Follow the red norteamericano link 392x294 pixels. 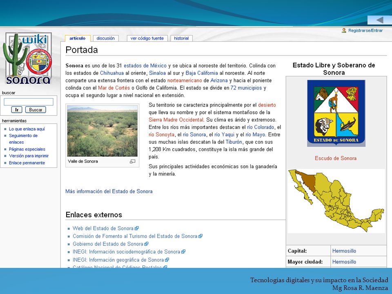[x=185, y=80]
